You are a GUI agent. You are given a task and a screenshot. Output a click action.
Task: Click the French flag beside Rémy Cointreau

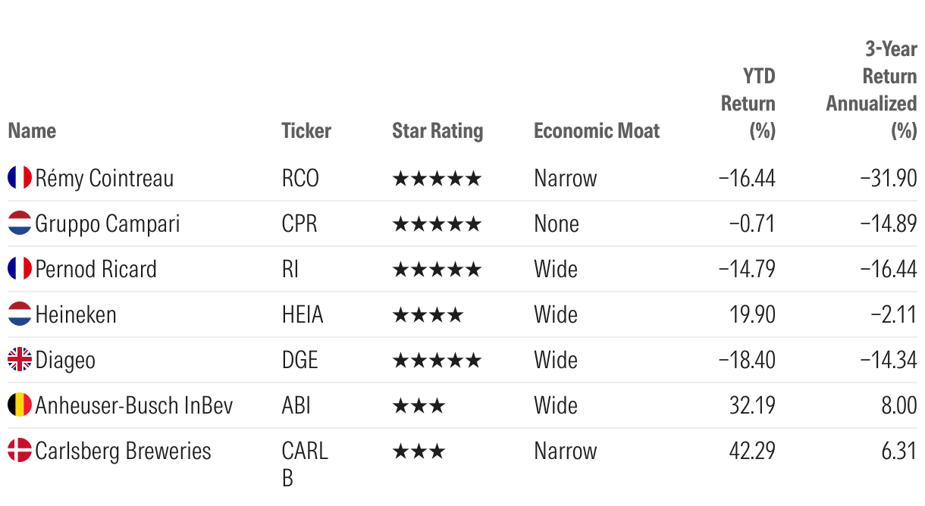(x=20, y=178)
